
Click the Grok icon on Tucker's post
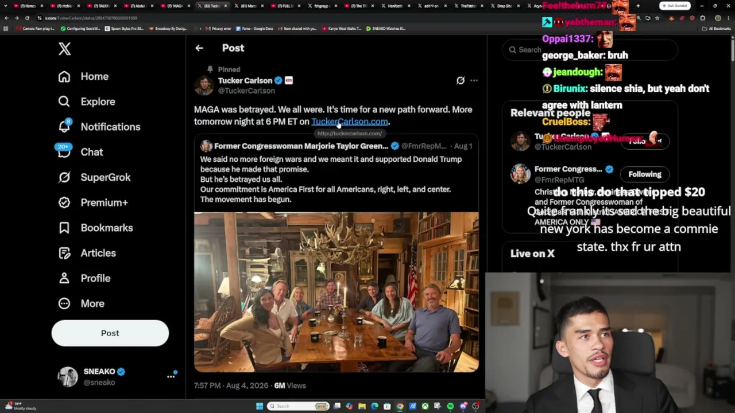coord(461,81)
